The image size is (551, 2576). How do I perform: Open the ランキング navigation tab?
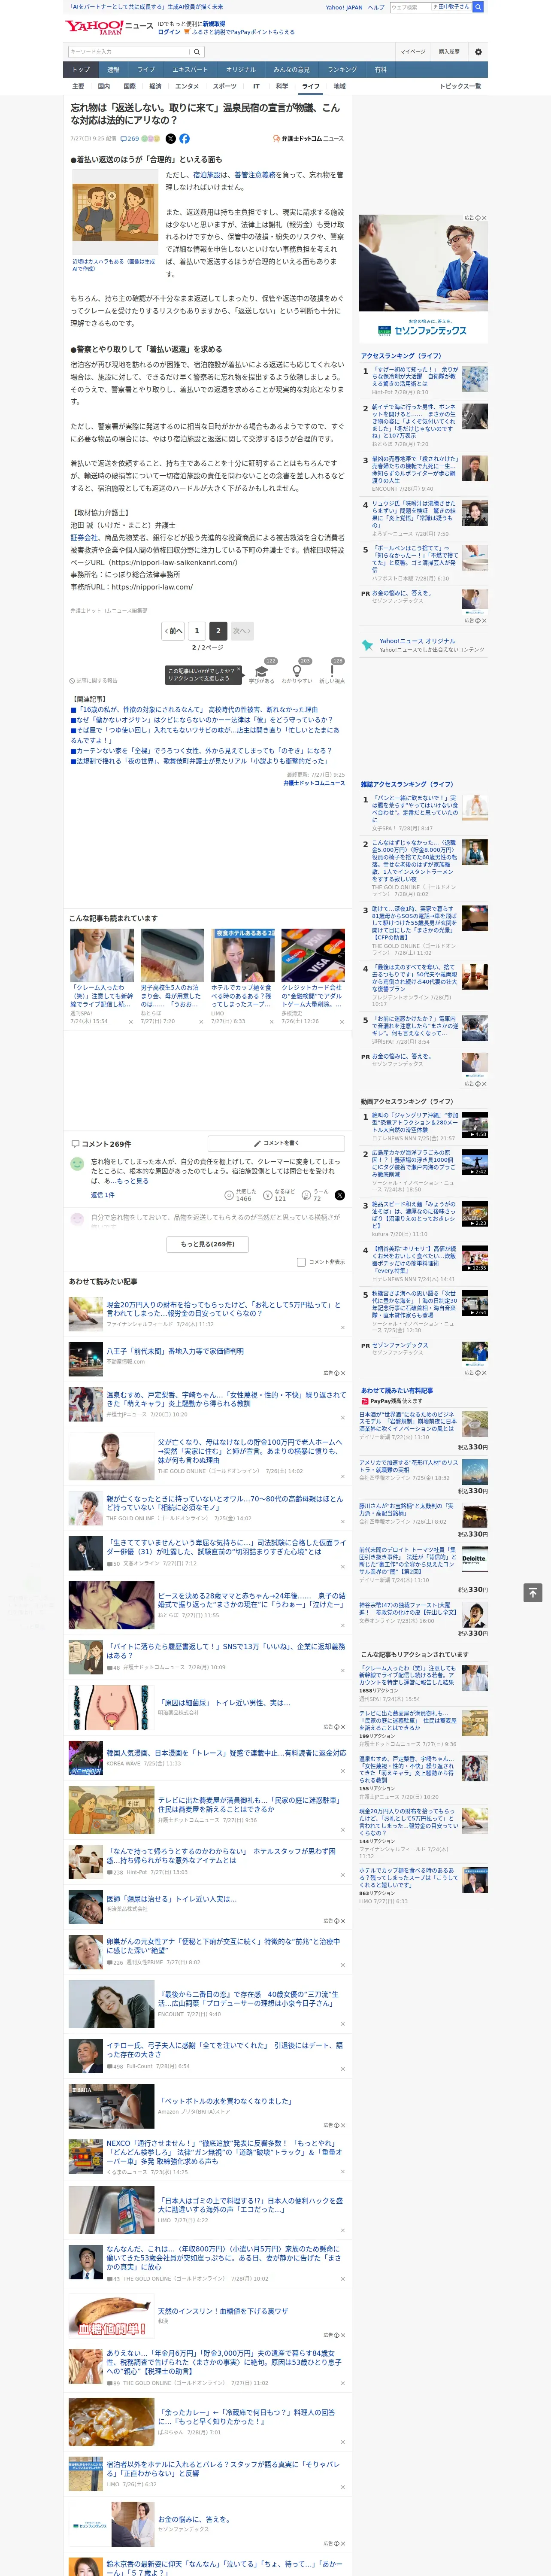tap(342, 70)
